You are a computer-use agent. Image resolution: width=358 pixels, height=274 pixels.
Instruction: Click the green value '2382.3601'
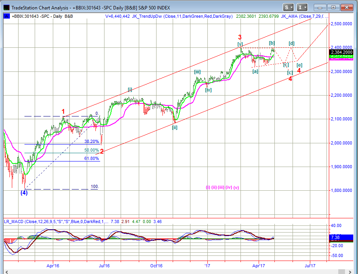point(246,16)
